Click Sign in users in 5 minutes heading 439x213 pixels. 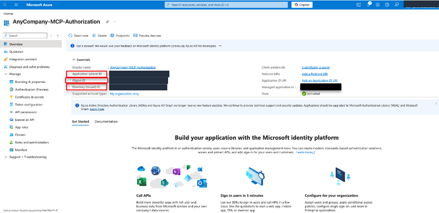242,196
